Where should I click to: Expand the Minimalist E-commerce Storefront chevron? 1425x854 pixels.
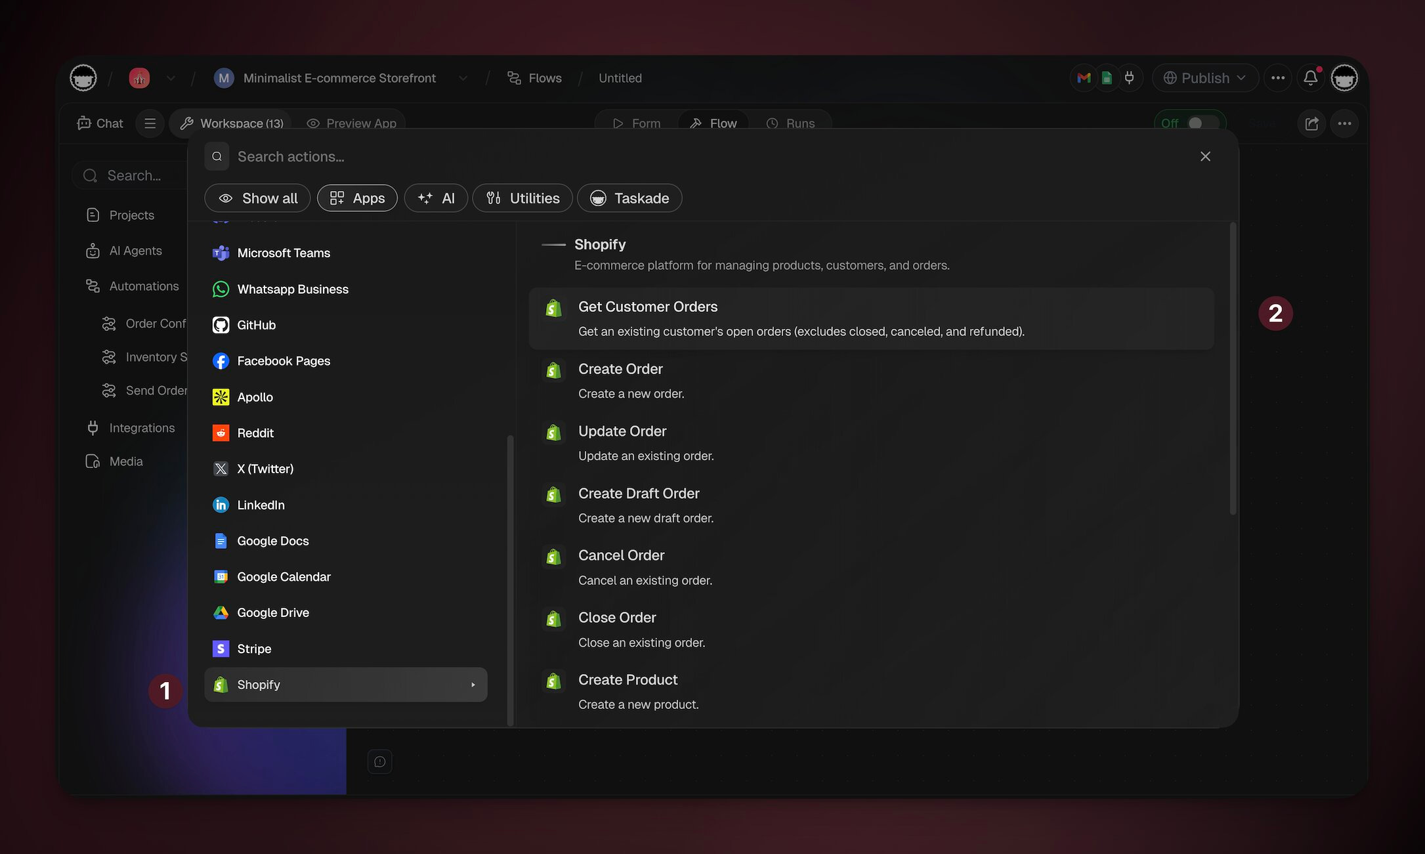point(463,78)
